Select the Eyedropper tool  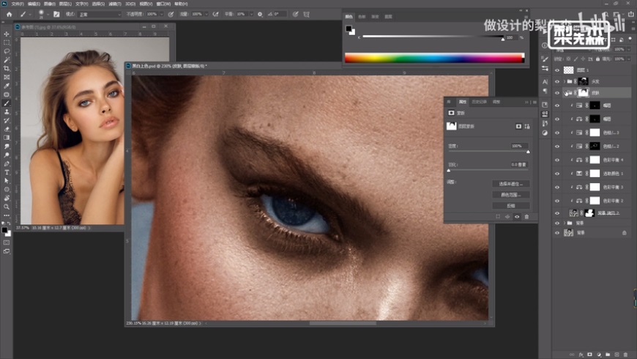7,86
